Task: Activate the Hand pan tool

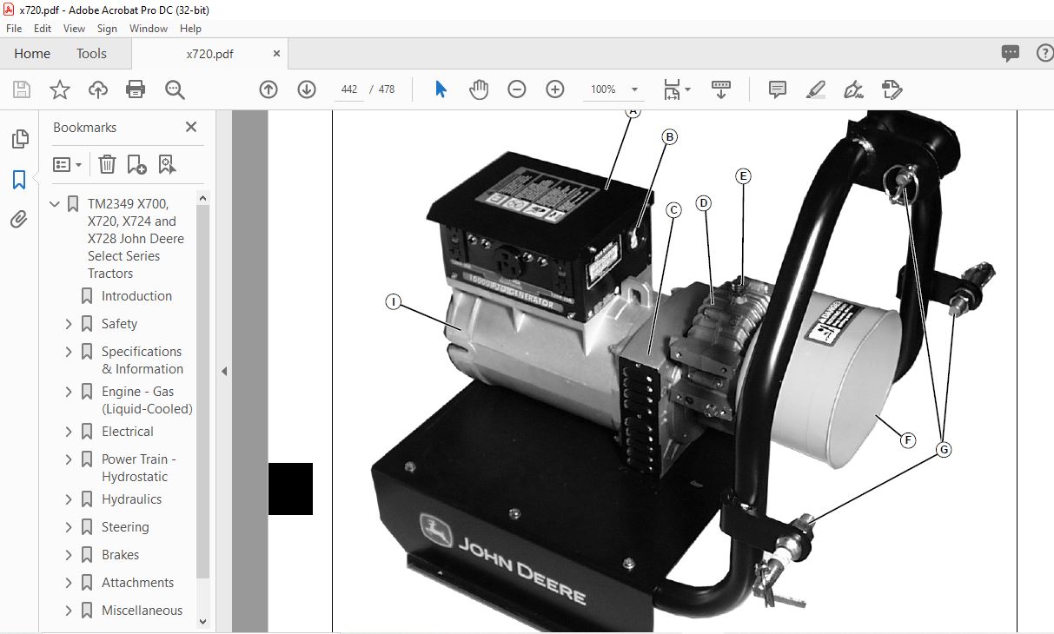Action: [479, 89]
